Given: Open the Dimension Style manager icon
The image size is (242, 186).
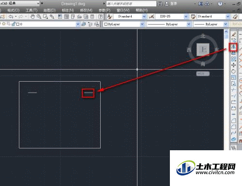Looking at the screenshot, I should click(x=151, y=16).
